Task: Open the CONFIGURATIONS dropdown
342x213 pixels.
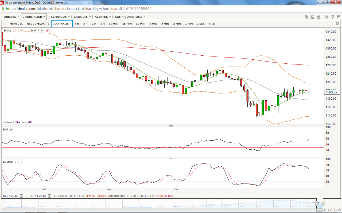Action: tap(130, 17)
